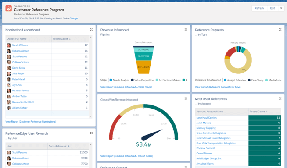Click the Refresh button
Image resolution: width=287 pixels, height=168 pixels.
[x=259, y=8]
